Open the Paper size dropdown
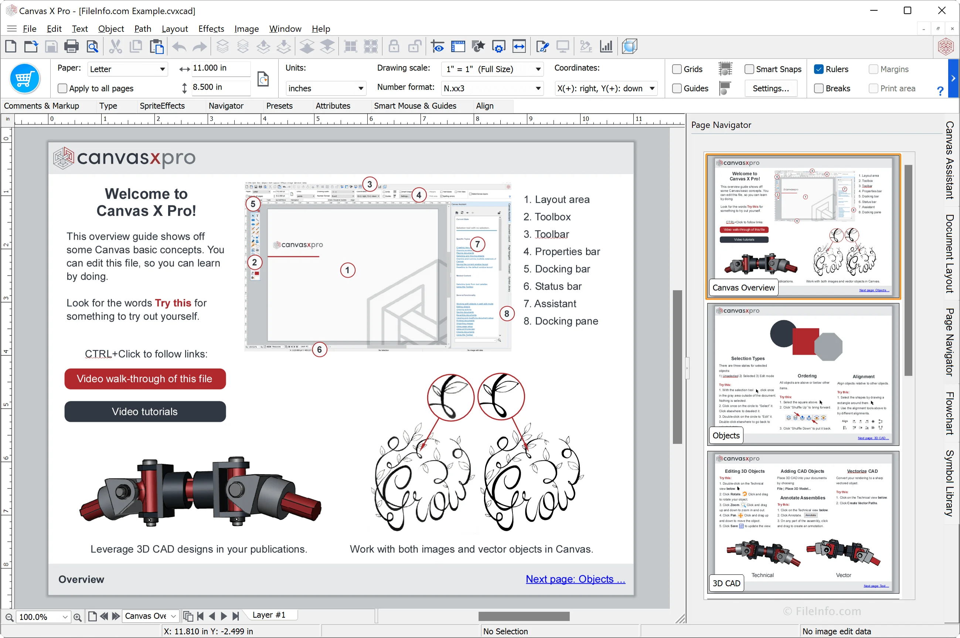 [162, 69]
